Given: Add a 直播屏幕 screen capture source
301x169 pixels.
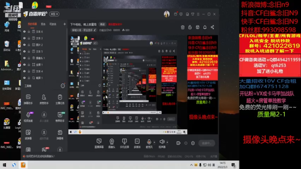Looking at the screenshot, I should pyautogui.click(x=99, y=143).
